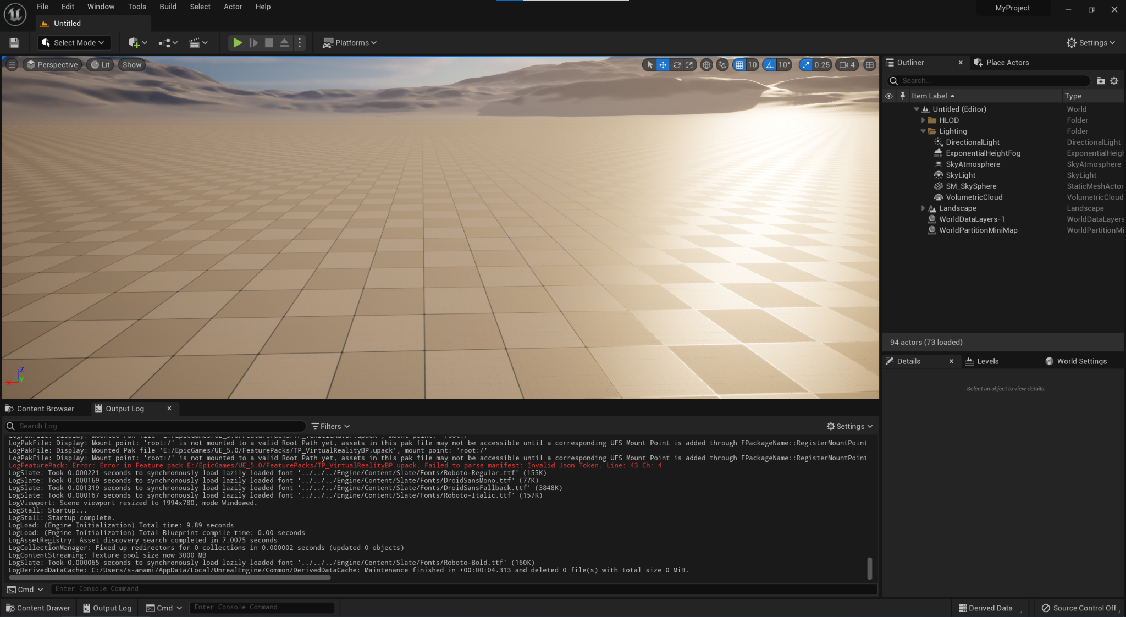This screenshot has height=617, width=1126.
Task: Toggle grid snapping in the viewport
Action: (x=739, y=64)
